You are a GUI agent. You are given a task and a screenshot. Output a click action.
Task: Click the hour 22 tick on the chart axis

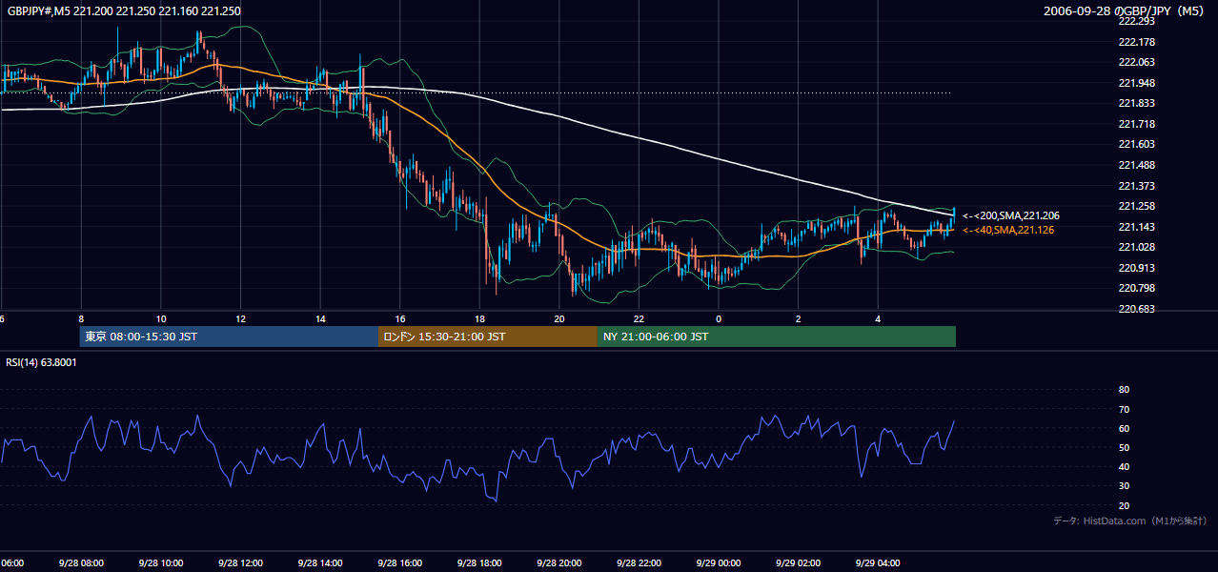point(639,319)
